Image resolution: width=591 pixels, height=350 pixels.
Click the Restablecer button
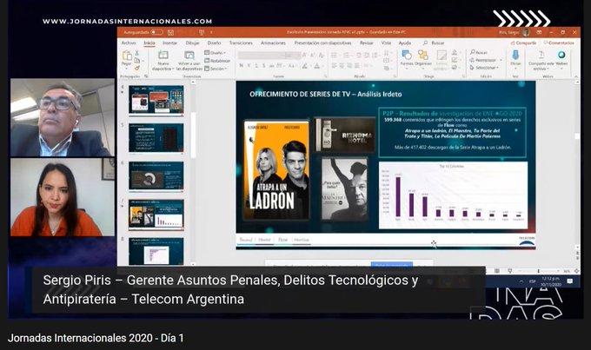(217, 61)
